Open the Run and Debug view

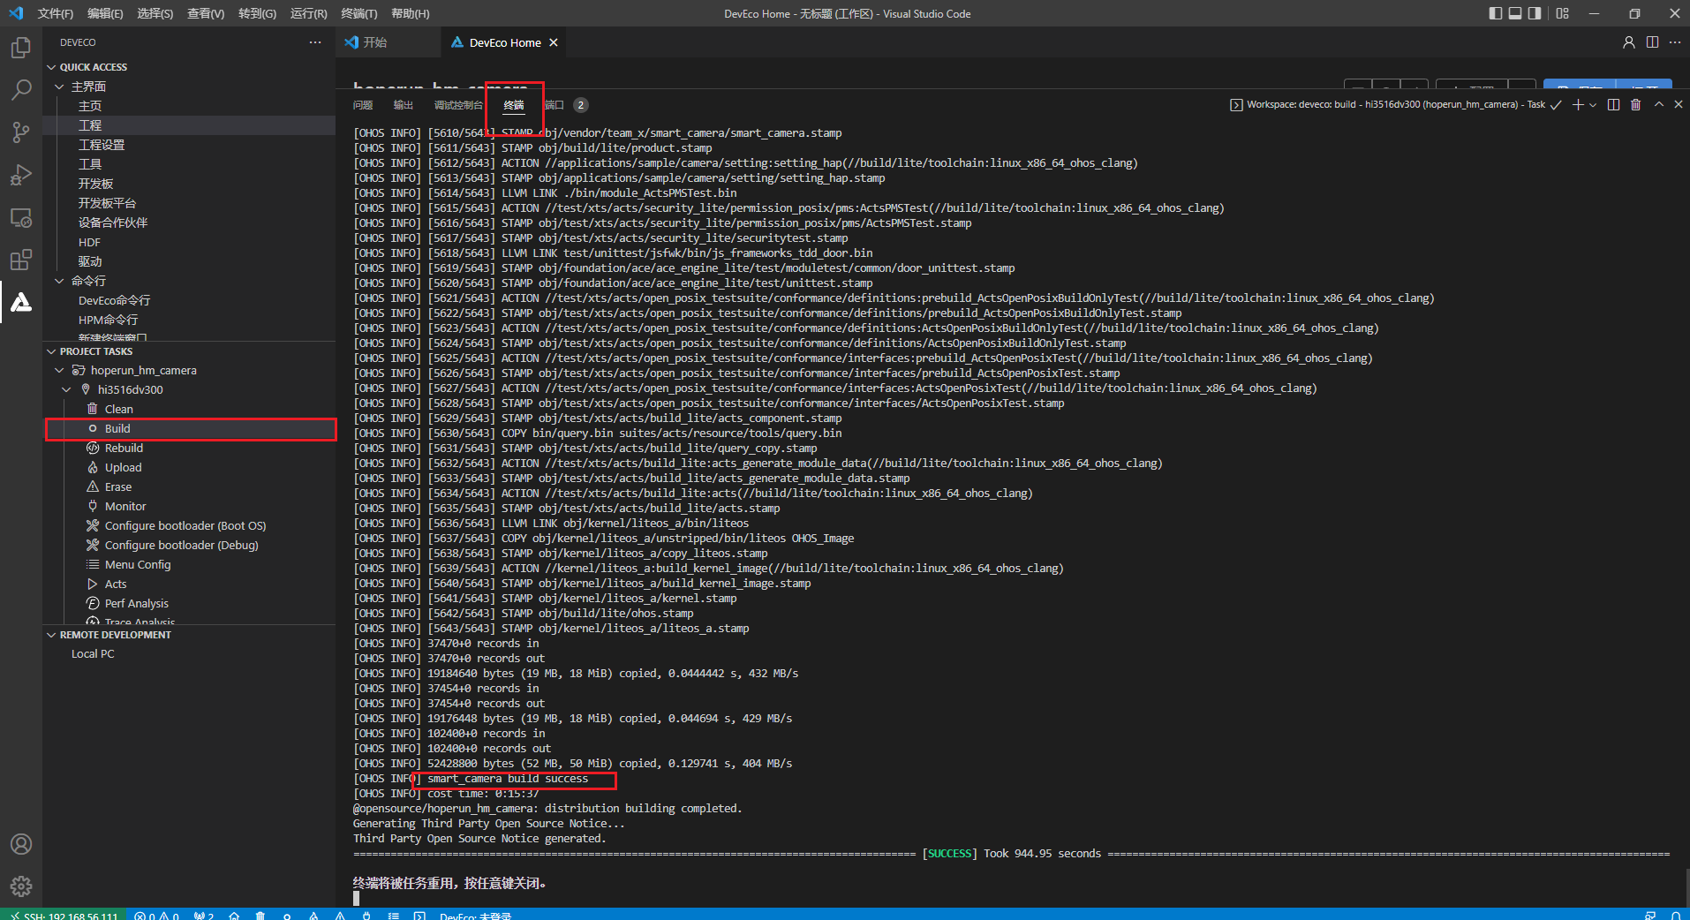tap(21, 175)
